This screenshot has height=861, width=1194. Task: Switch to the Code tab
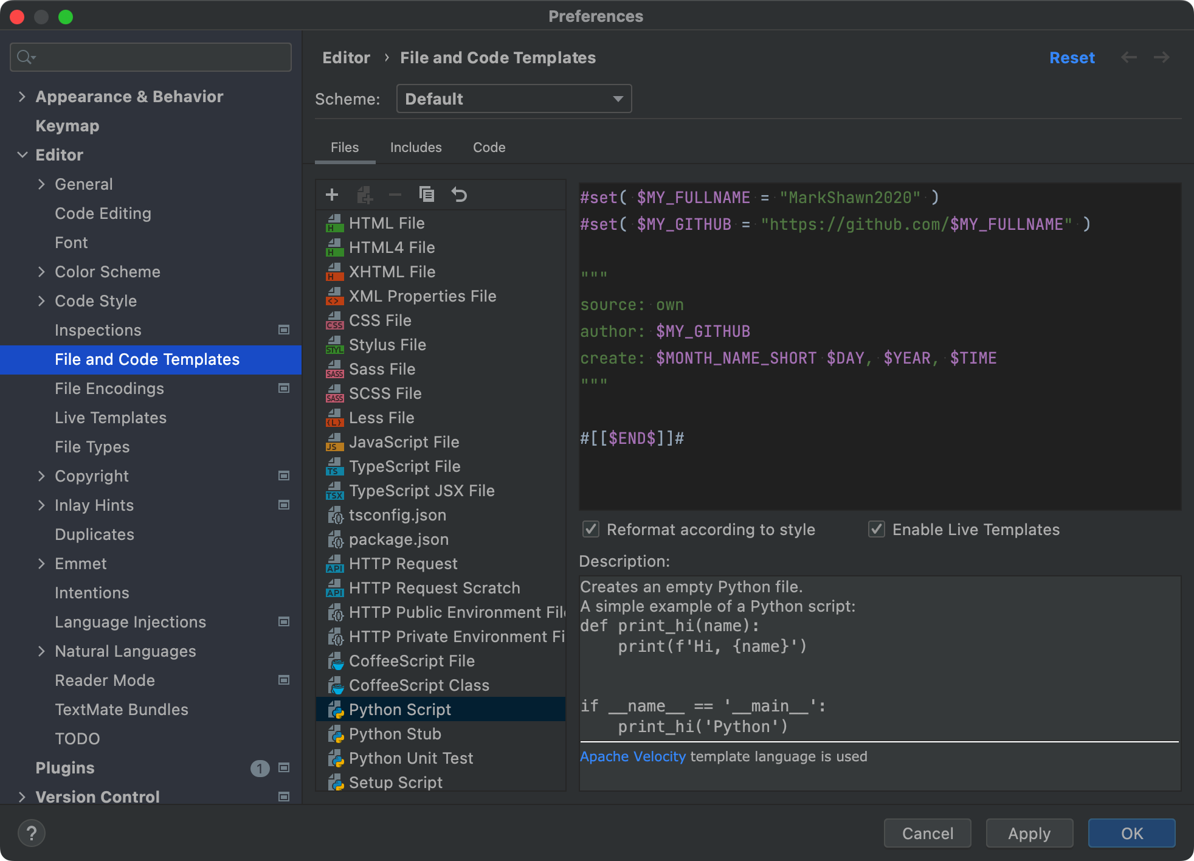click(489, 147)
